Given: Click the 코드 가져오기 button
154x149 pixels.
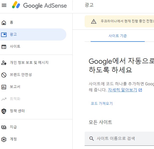Looking at the screenshot, I should point(102,103).
